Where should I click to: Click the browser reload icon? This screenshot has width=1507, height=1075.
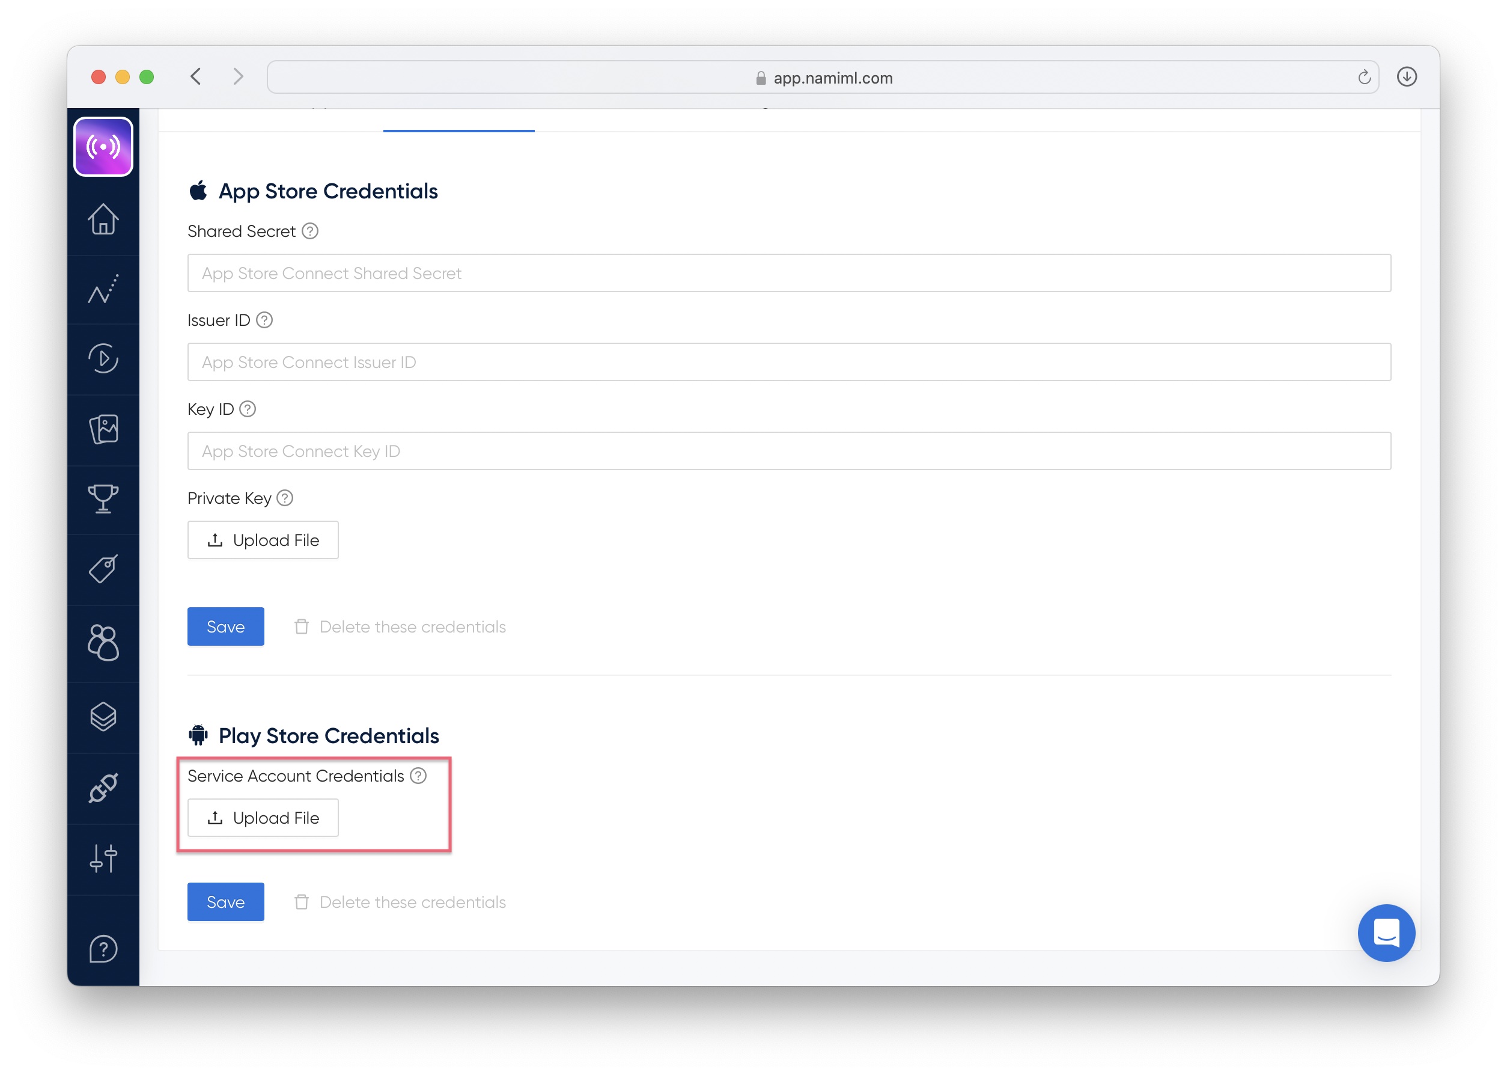[x=1363, y=78]
